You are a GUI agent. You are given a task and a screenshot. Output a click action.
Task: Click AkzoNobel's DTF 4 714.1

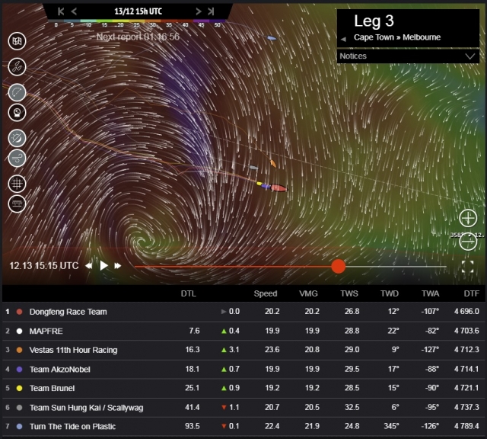pyautogui.click(x=466, y=369)
